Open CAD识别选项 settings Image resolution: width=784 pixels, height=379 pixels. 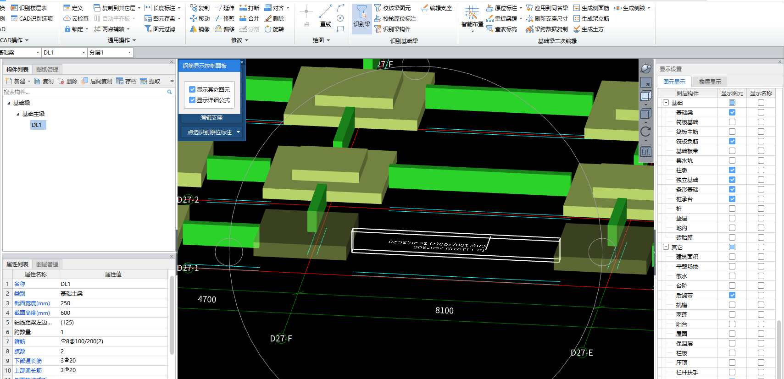click(x=32, y=18)
